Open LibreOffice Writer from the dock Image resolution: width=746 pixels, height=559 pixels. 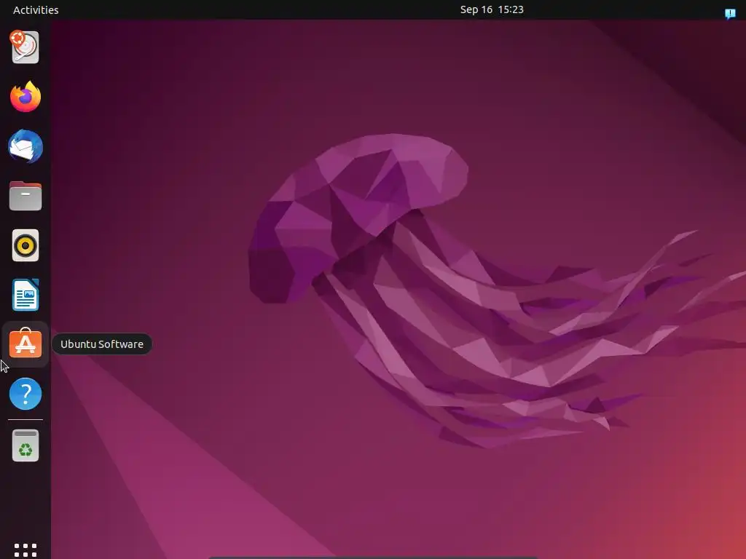(25, 295)
